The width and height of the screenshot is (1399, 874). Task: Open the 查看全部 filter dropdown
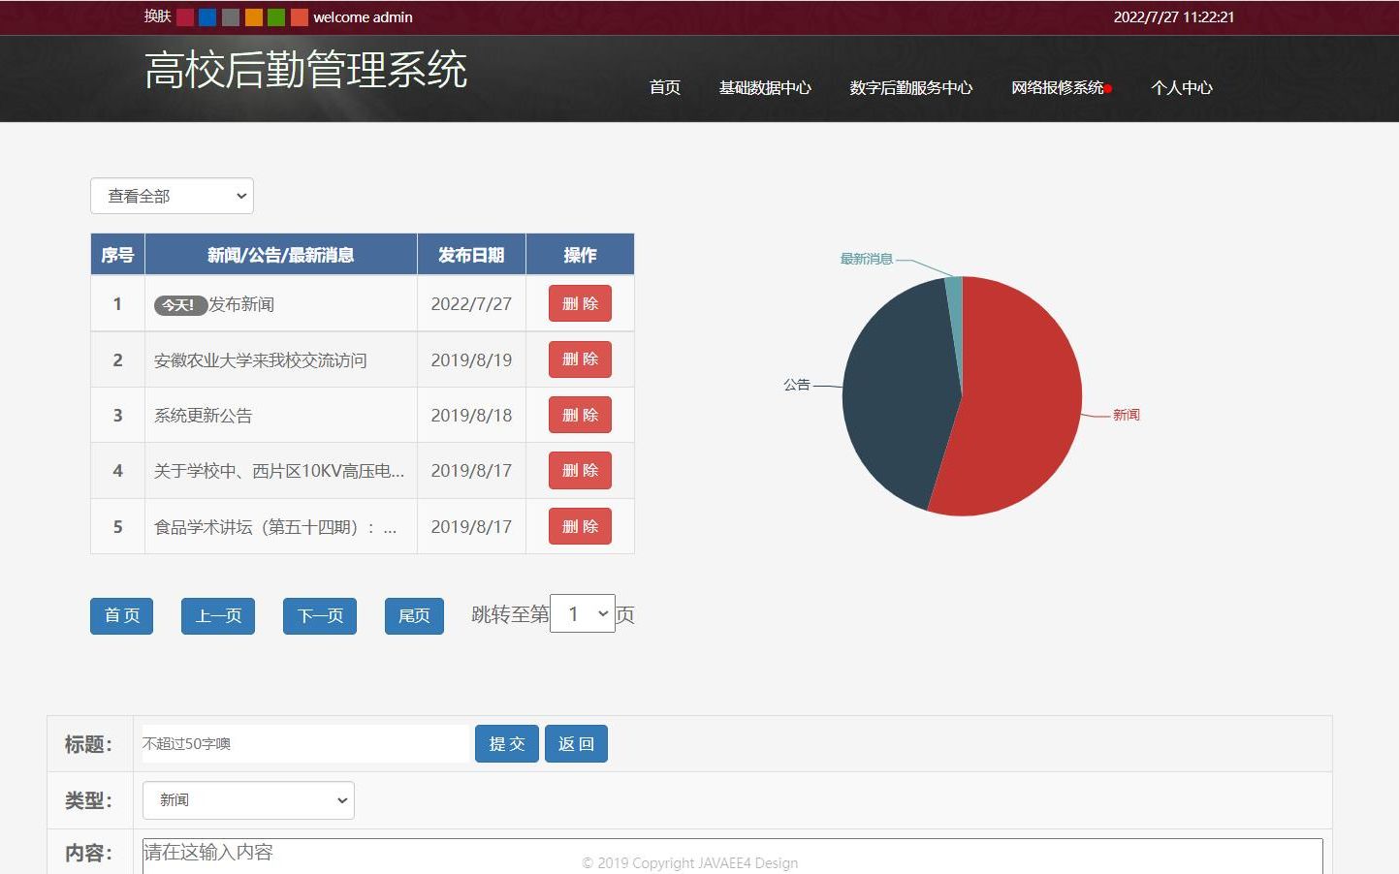pyautogui.click(x=172, y=196)
